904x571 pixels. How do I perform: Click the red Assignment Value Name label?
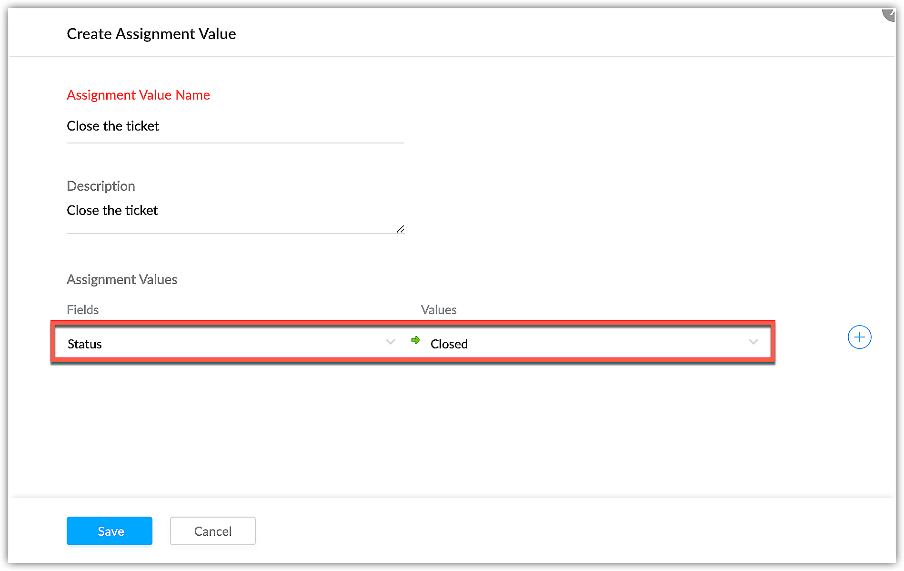click(x=138, y=95)
